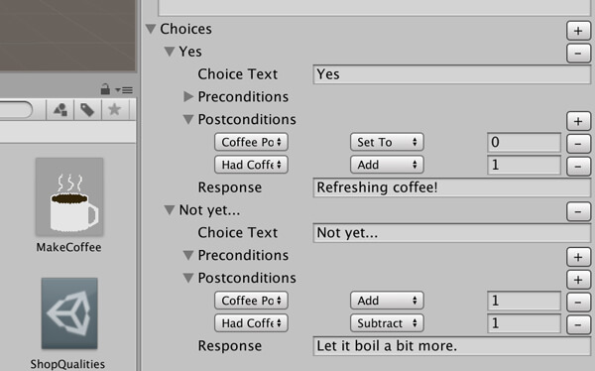Open Had Coffee quality dropdown under Yes

(251, 165)
